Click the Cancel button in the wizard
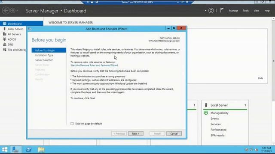275x154 pixels. (174, 133)
